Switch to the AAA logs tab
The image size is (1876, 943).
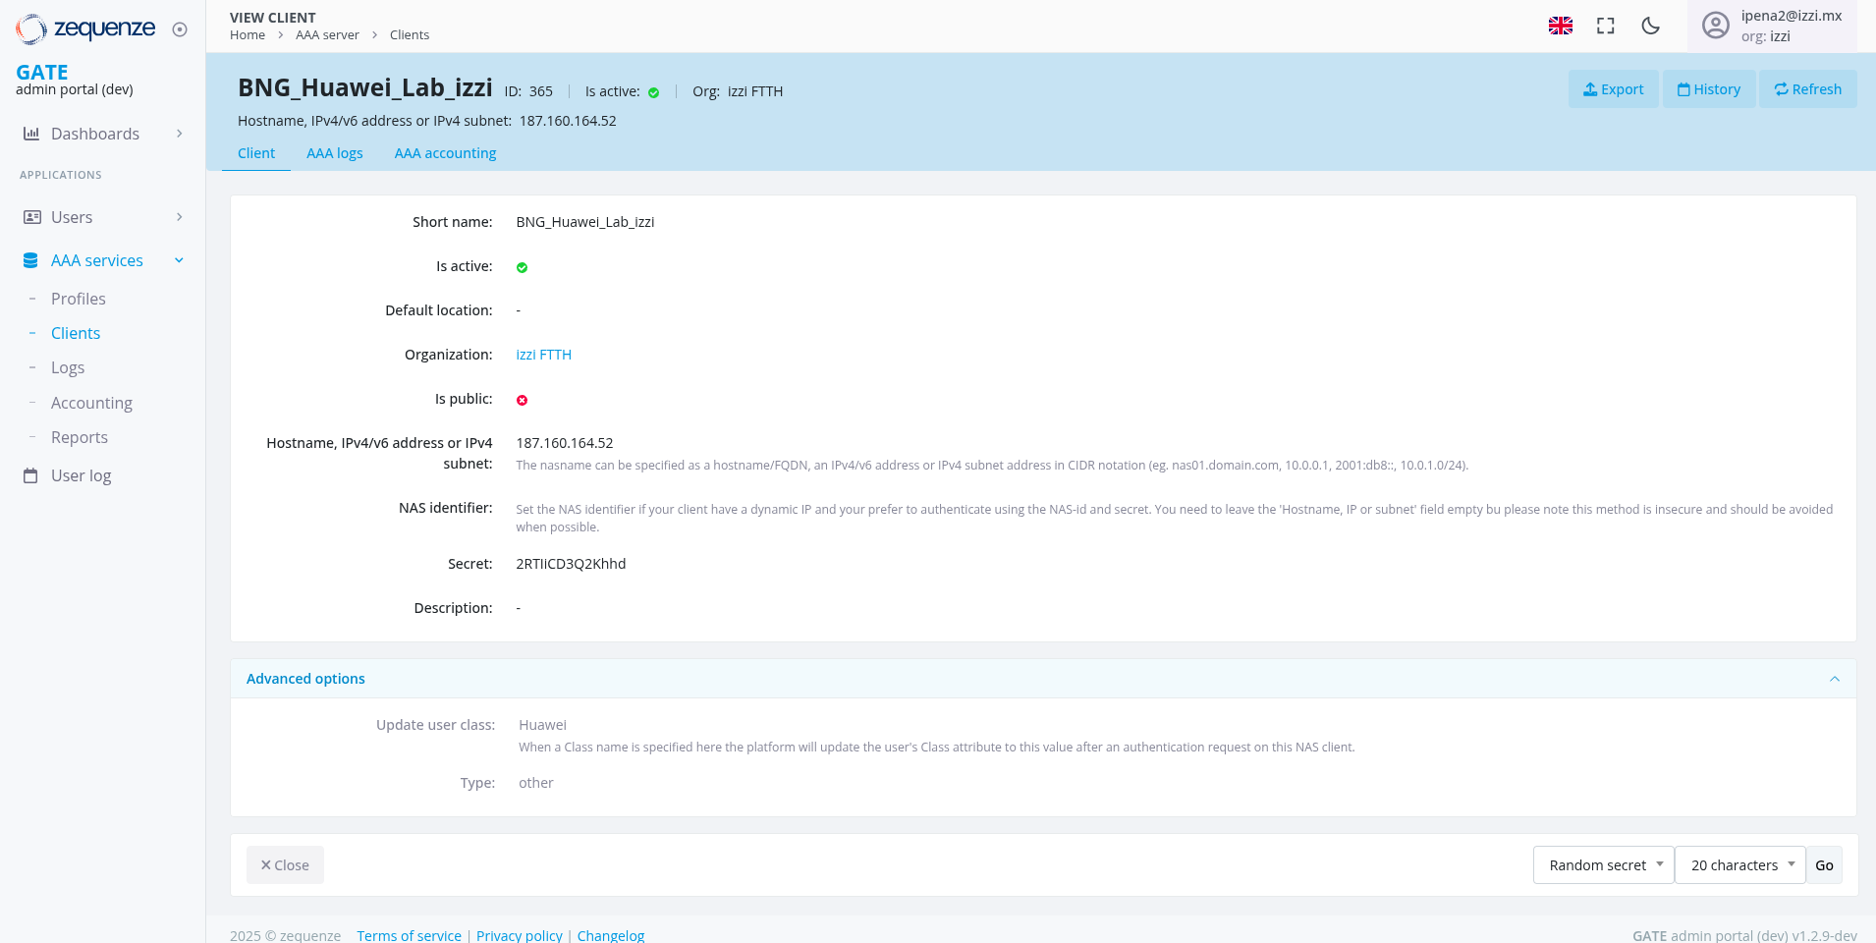tap(334, 153)
